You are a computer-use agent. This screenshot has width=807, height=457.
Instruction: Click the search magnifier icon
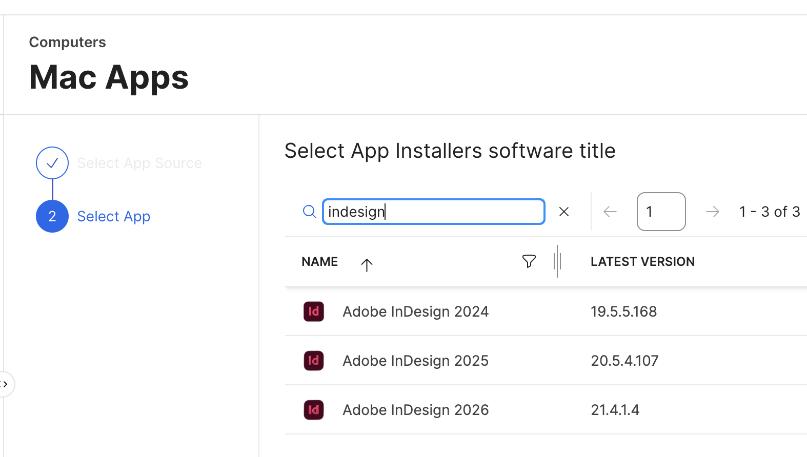pyautogui.click(x=309, y=212)
